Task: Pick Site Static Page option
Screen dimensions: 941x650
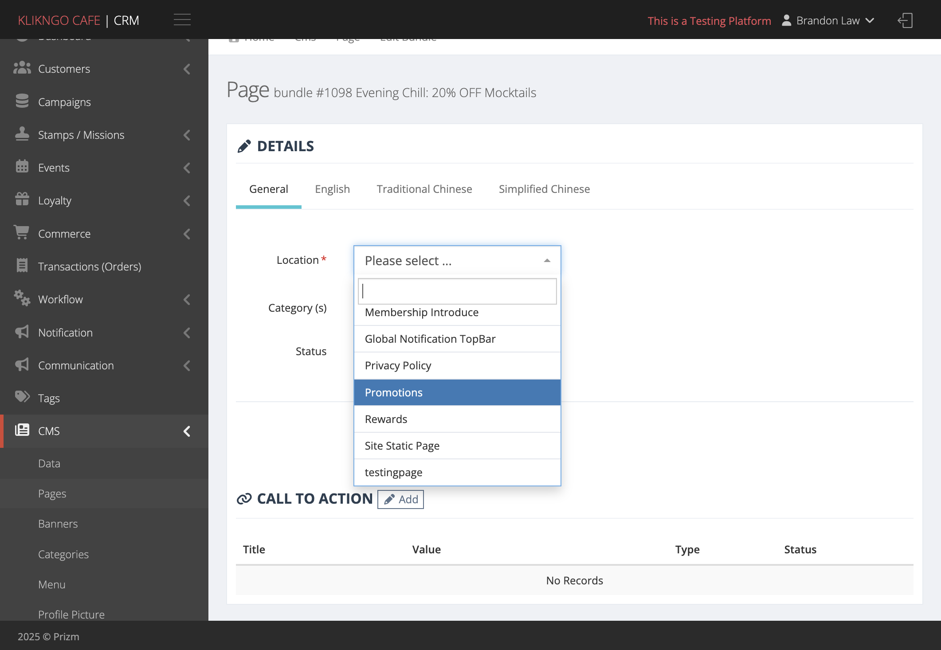Action: [x=457, y=446]
